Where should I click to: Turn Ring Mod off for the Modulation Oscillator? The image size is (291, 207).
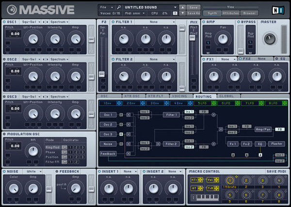[64, 147]
